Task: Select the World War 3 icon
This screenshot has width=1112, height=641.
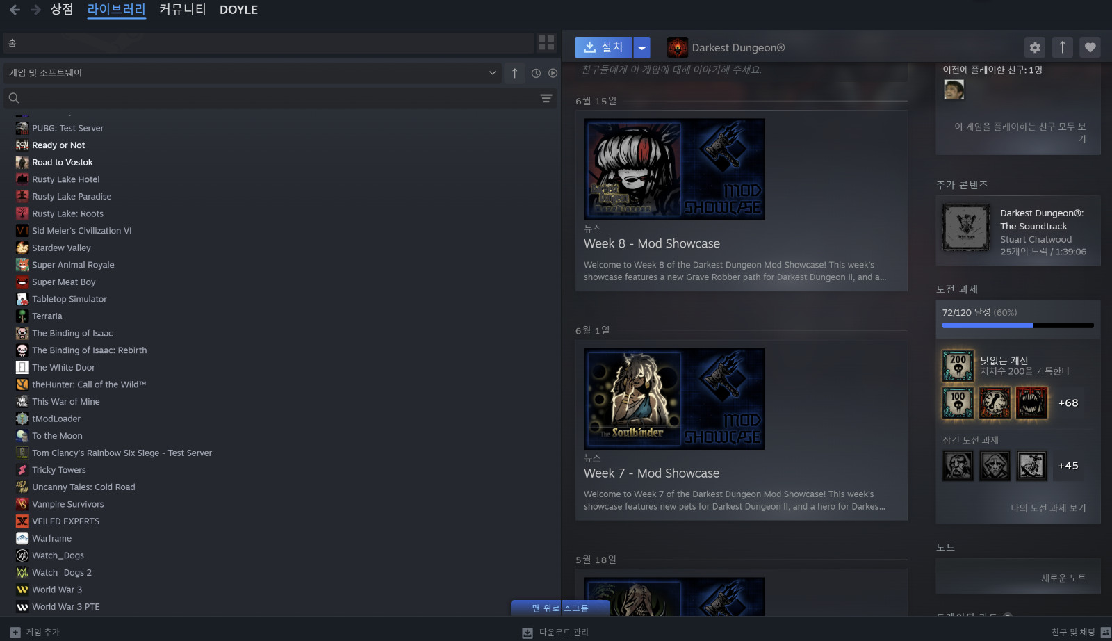Action: click(x=22, y=590)
